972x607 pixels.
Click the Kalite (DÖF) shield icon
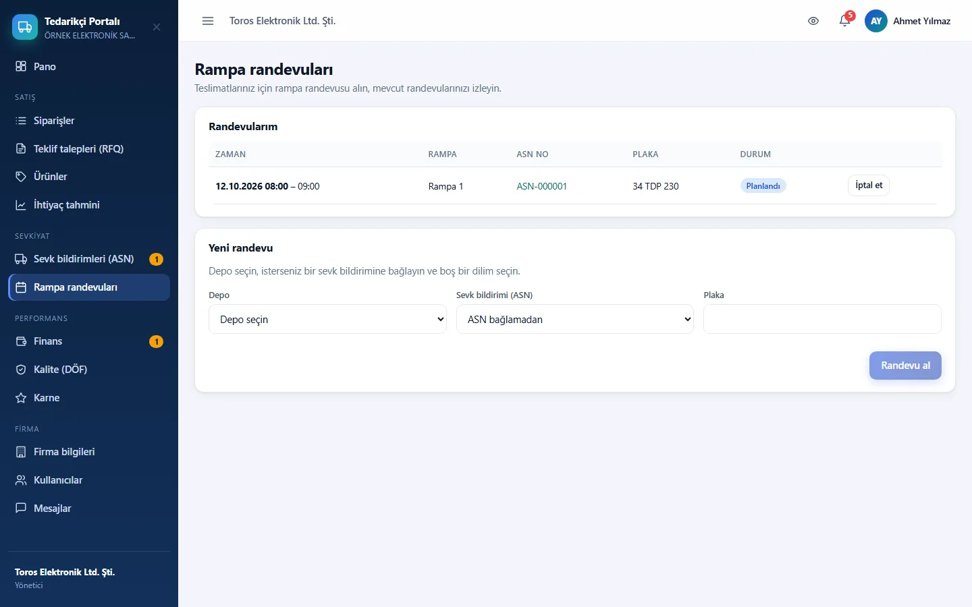21,370
